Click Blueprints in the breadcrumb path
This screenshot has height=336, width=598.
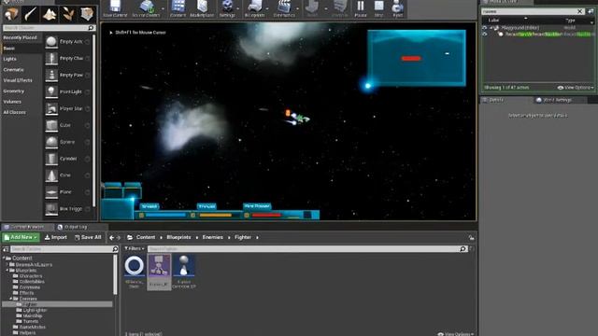click(178, 237)
